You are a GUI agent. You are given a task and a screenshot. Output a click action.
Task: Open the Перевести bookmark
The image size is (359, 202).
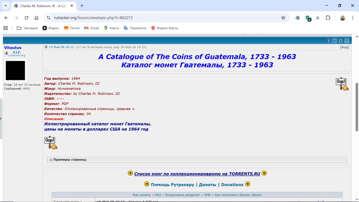pos(135,28)
